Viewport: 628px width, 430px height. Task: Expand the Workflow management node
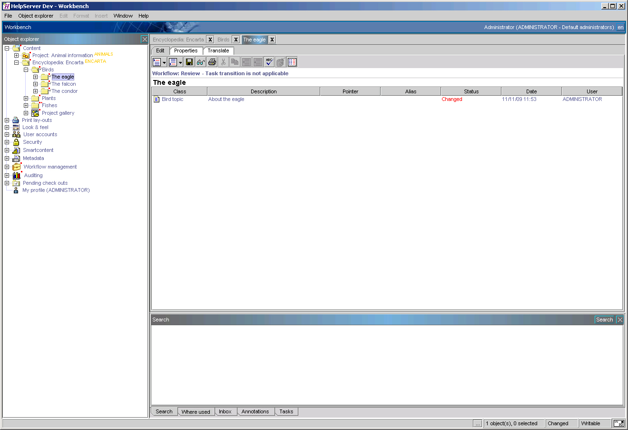pos(7,167)
